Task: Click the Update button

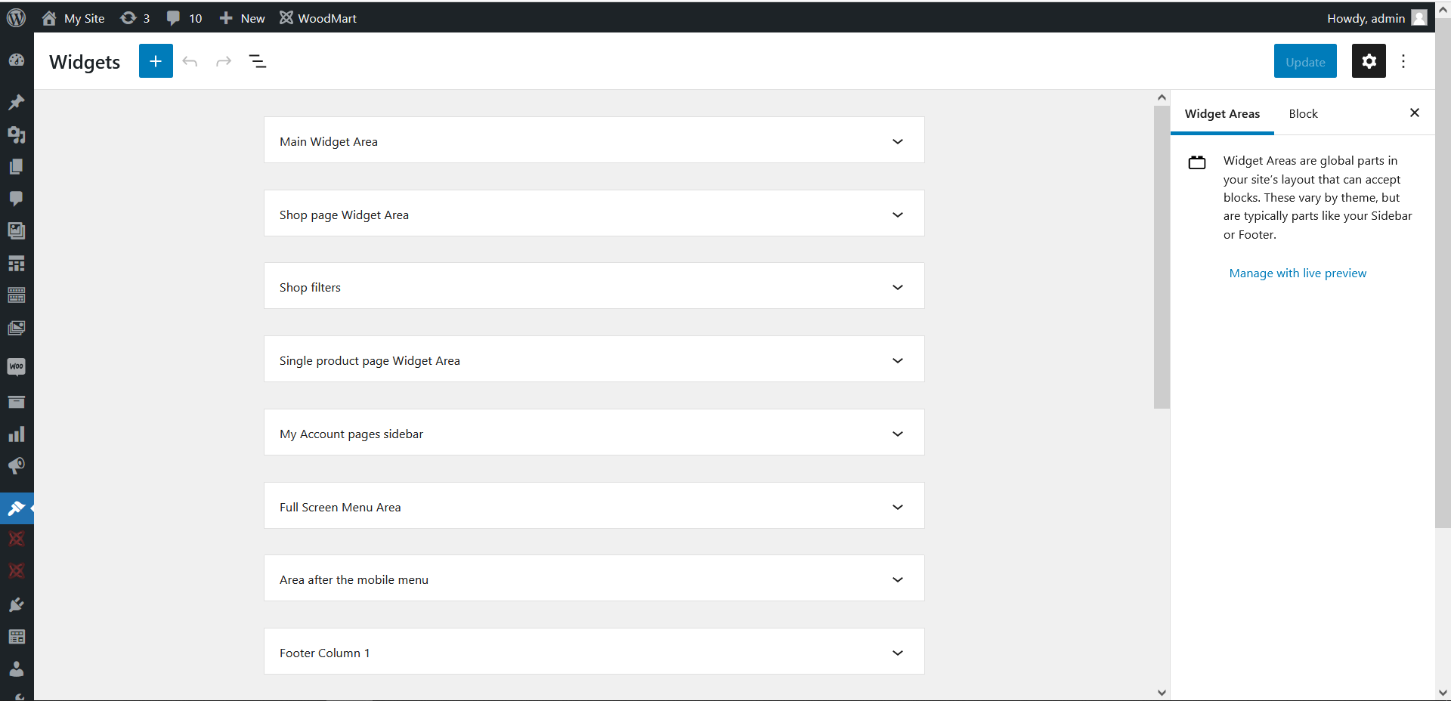Action: coord(1305,62)
